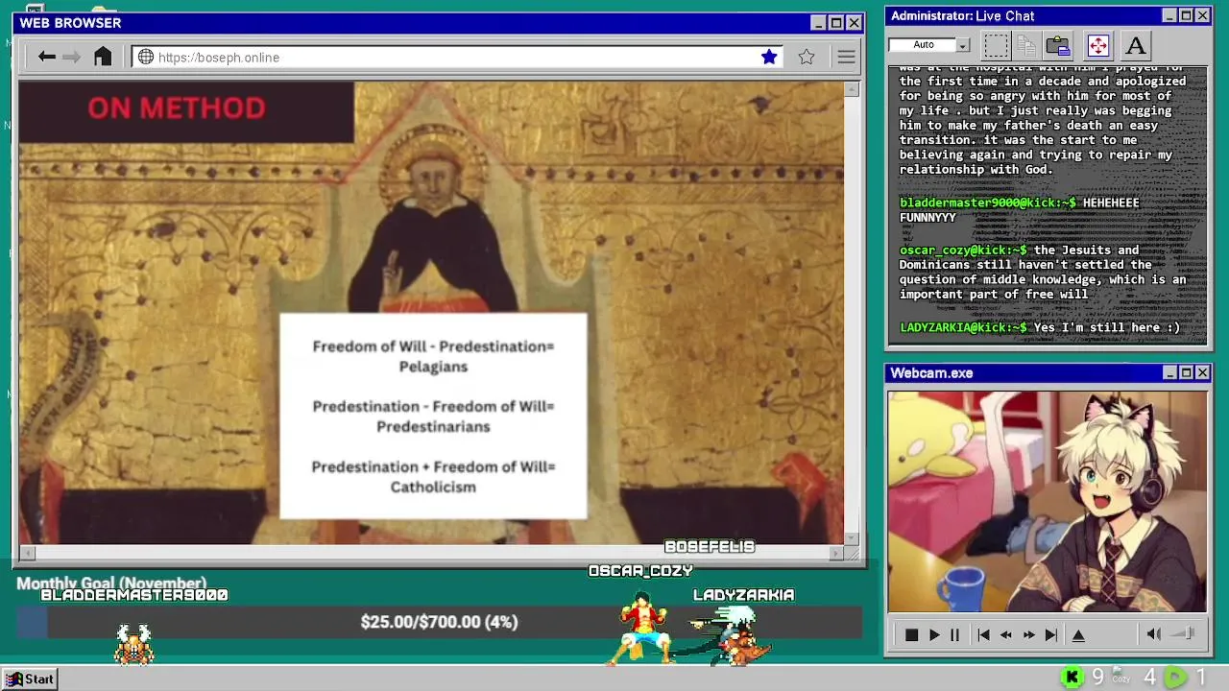Open the browser hamburger menu

pos(846,58)
